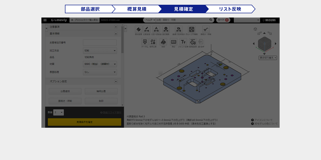321x160 pixels.
Task: Click the 見積確定 step tab
Action: [x=183, y=9]
